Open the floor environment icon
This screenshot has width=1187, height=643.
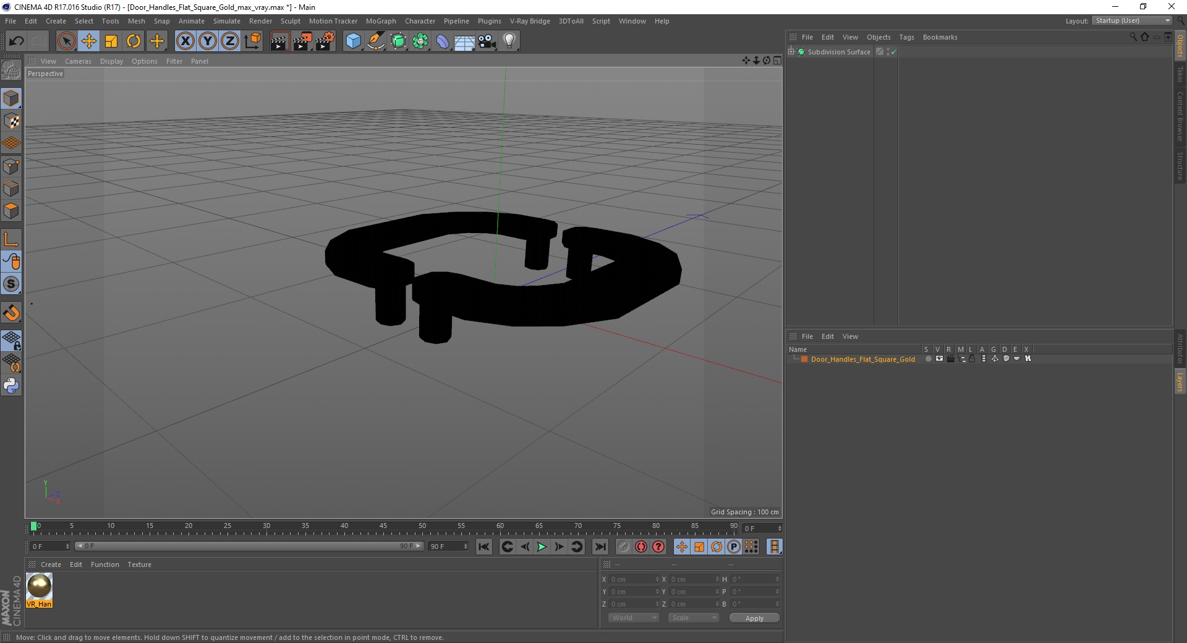465,41
